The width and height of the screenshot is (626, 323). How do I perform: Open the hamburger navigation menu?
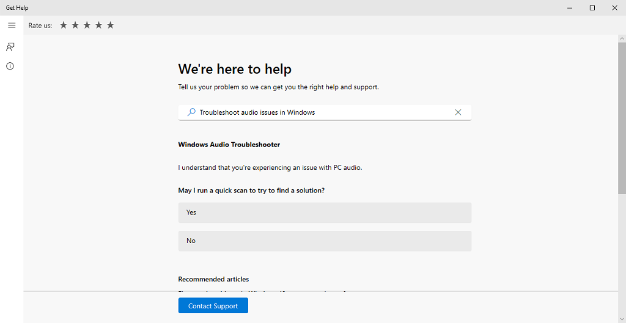(x=11, y=26)
